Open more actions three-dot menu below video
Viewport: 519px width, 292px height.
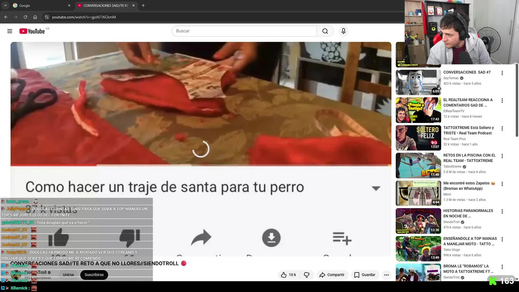click(x=386, y=275)
